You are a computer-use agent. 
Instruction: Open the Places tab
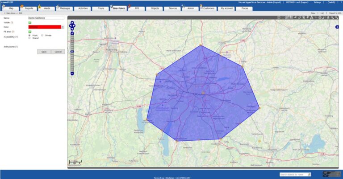245,8
